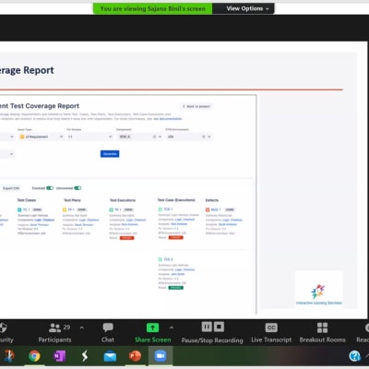369x369 pixels.
Task: Open the Issue Type Requirement dropdown
Action: [x=41, y=137]
